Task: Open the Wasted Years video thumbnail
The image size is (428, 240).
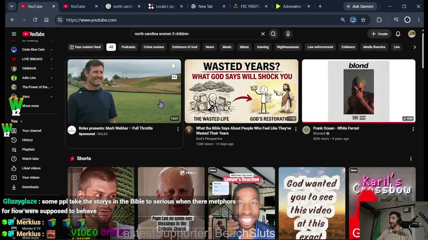Action: pos(241,91)
